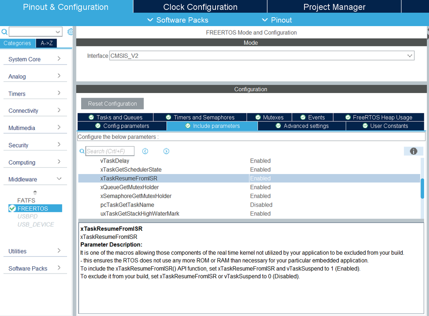Click the Reset Configuration button

[113, 103]
